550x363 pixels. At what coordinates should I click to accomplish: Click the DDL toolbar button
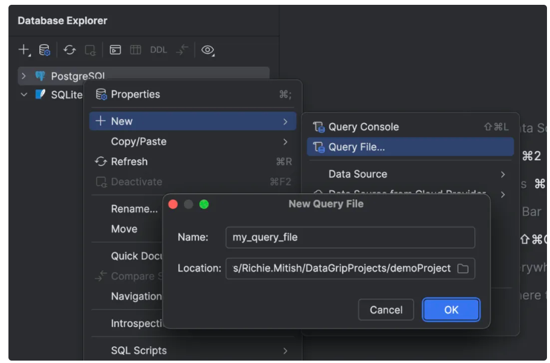[159, 50]
